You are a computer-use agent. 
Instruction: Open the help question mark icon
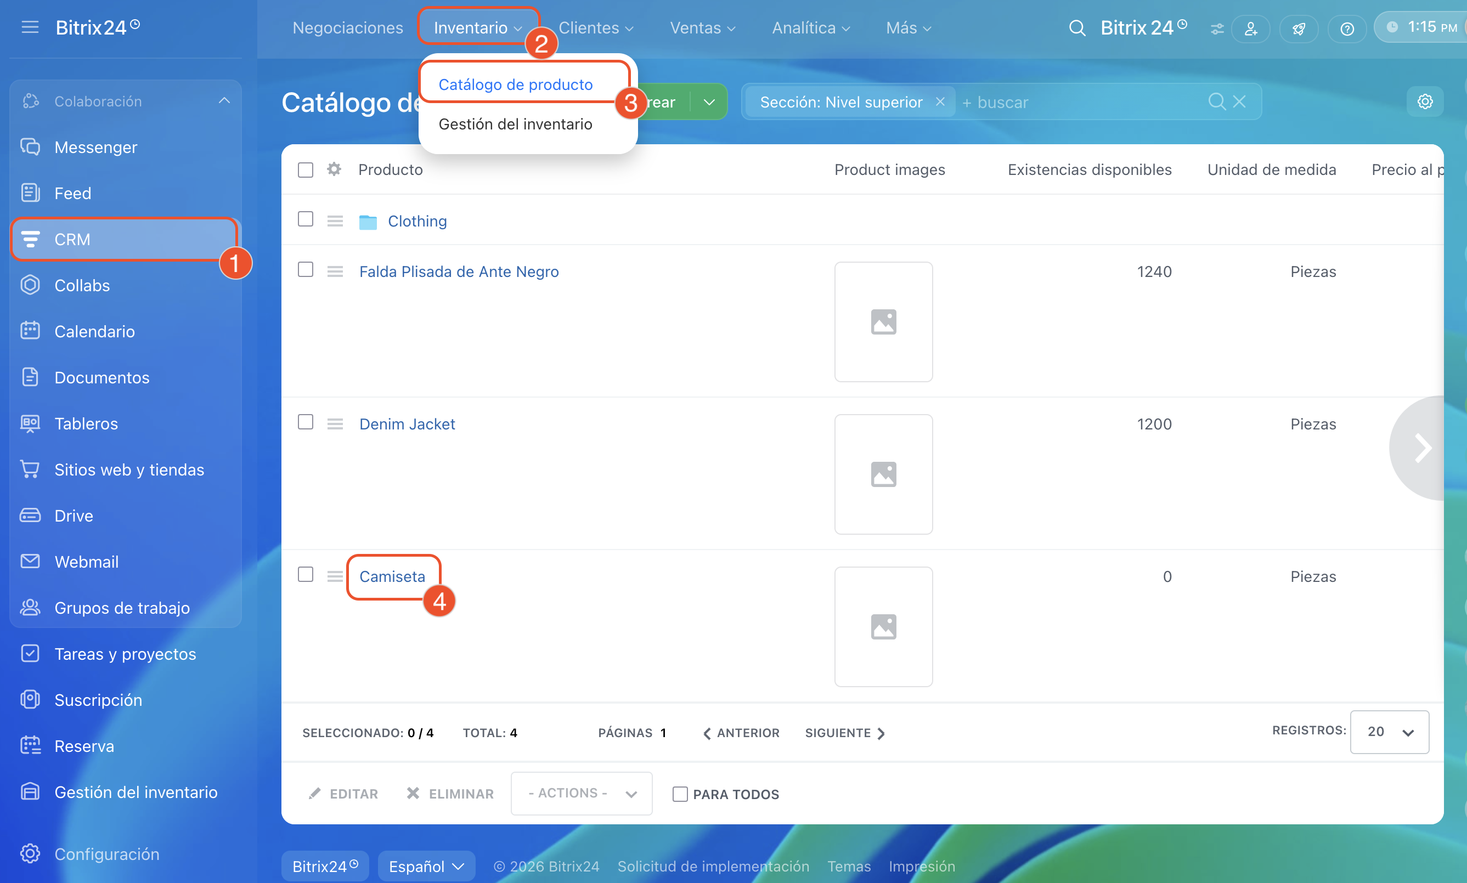coord(1347,29)
